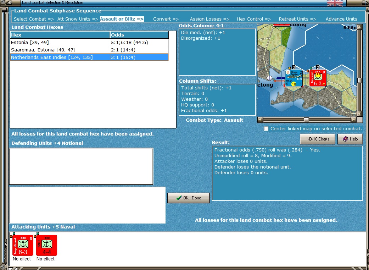Click the Hex Control subphase step
This screenshot has width=369, height=270.
[x=254, y=19]
